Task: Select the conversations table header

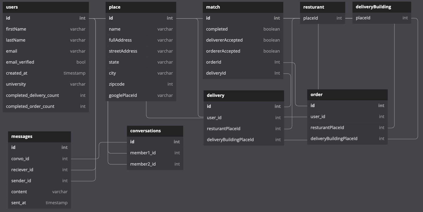Action: (x=155, y=131)
